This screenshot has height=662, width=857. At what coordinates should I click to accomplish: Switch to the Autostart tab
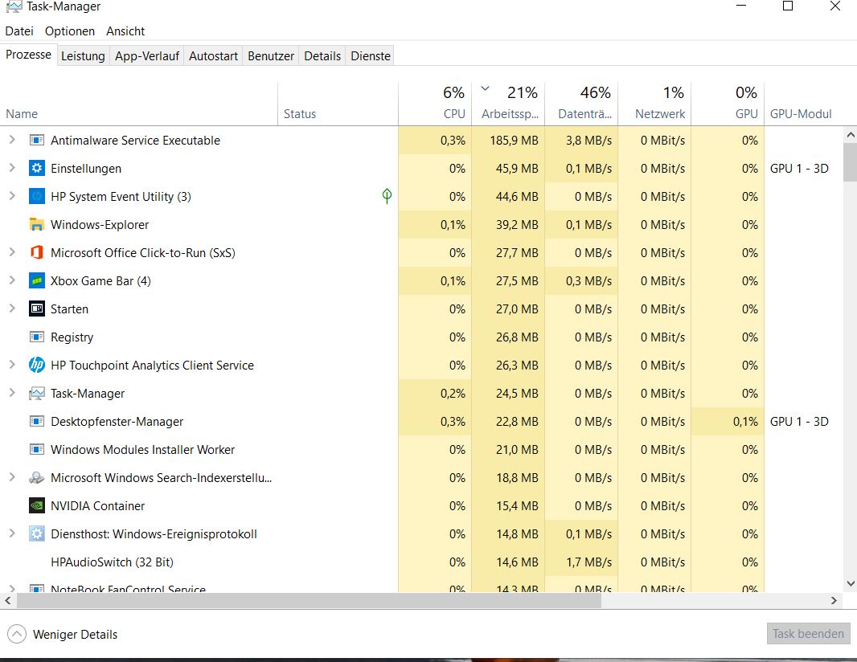click(x=213, y=55)
